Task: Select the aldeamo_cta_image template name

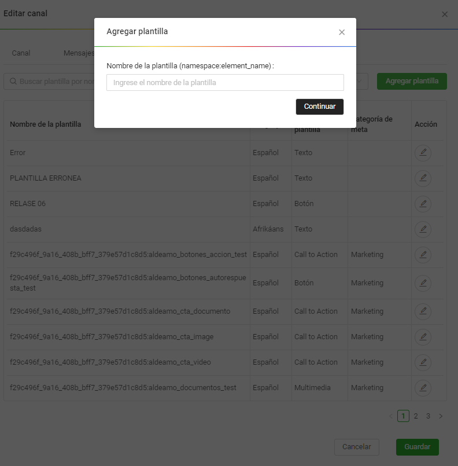Action: pyautogui.click(x=112, y=337)
